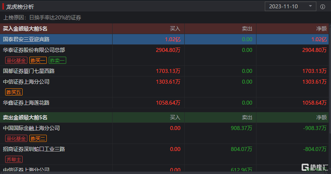Viewport: 331px width, 174px height.
Task: Click 1.02亿 buy amount for 国泰君安
Action: point(172,40)
